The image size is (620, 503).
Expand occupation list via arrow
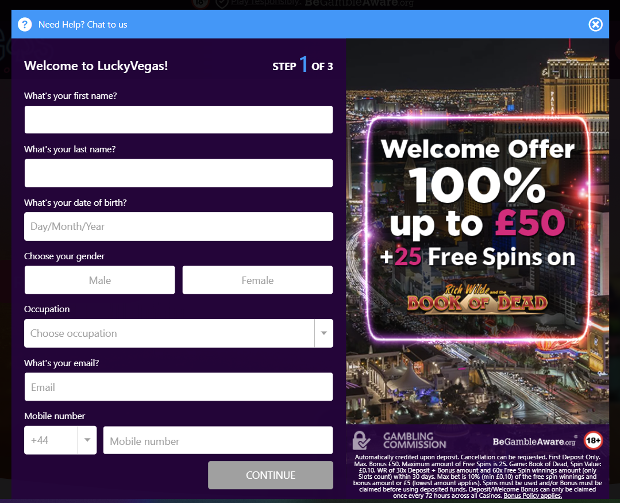pyautogui.click(x=324, y=333)
